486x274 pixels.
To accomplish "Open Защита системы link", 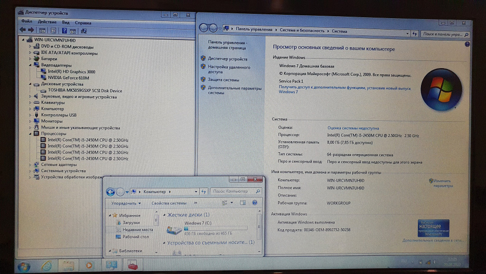I will pyautogui.click(x=223, y=80).
